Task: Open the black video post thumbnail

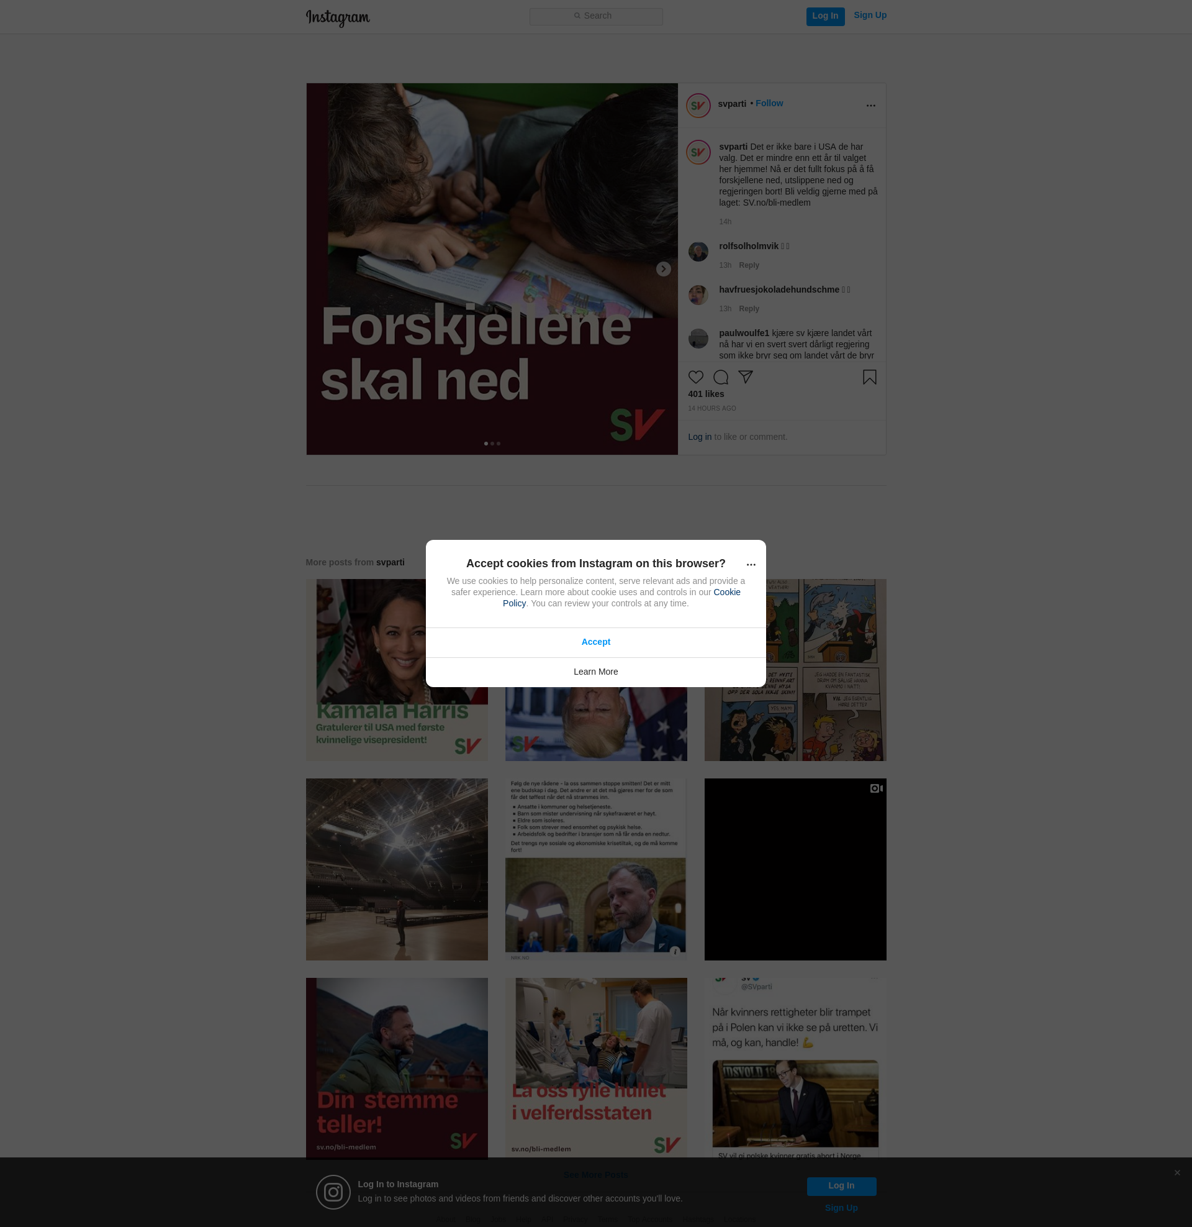Action: (x=795, y=869)
